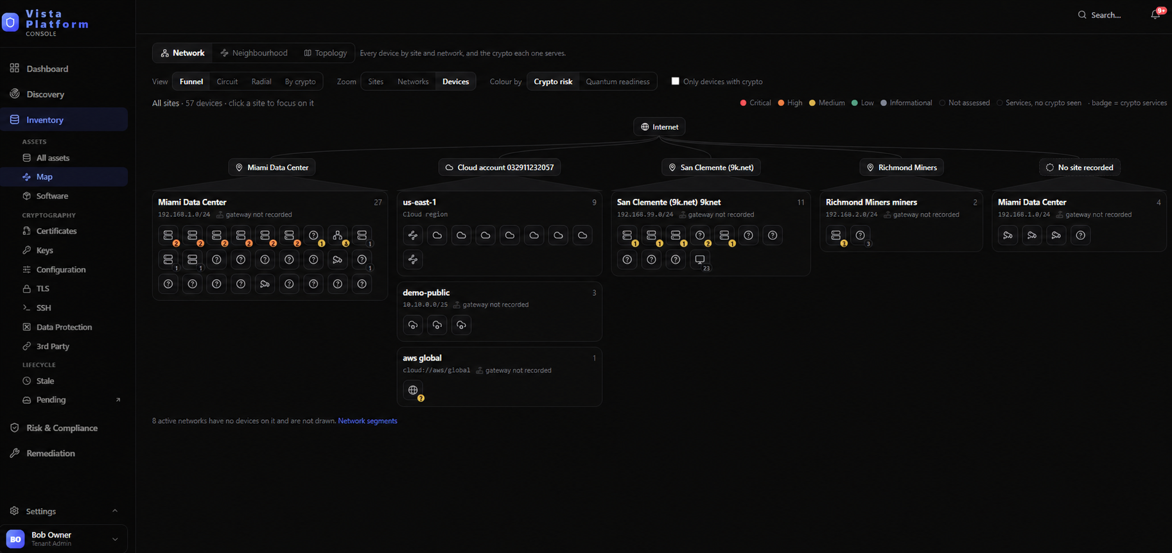Focus the Miami Data Center site node
Image resolution: width=1172 pixels, height=553 pixels.
click(x=272, y=167)
